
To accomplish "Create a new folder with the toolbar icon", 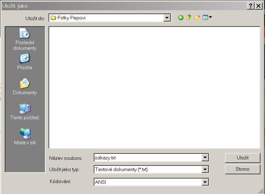I will coord(197,18).
